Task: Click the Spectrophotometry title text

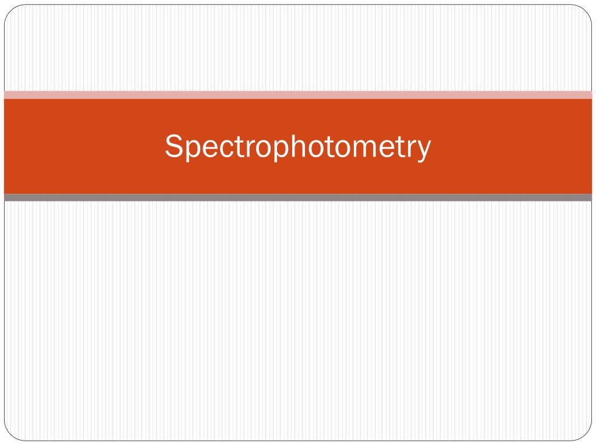Action: click(x=298, y=146)
